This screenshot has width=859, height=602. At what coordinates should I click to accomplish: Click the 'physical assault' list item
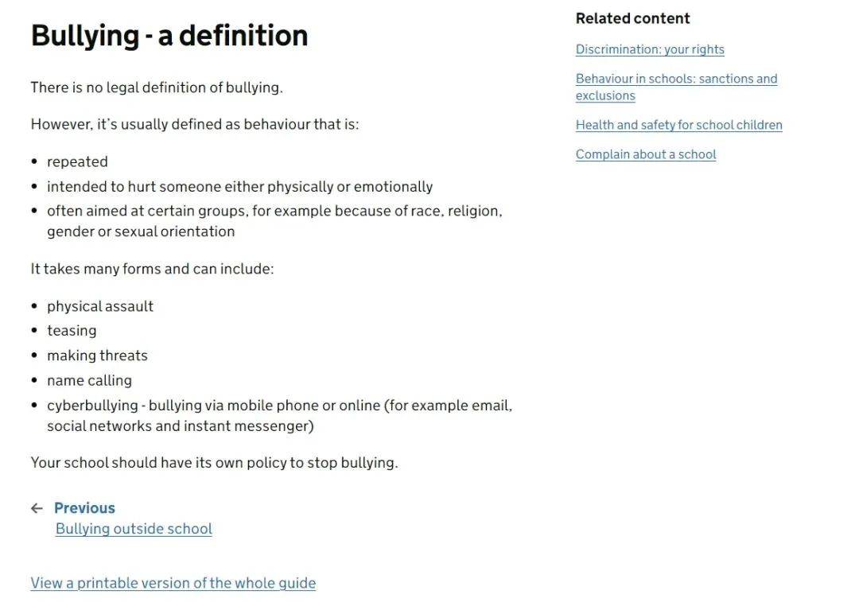[100, 306]
